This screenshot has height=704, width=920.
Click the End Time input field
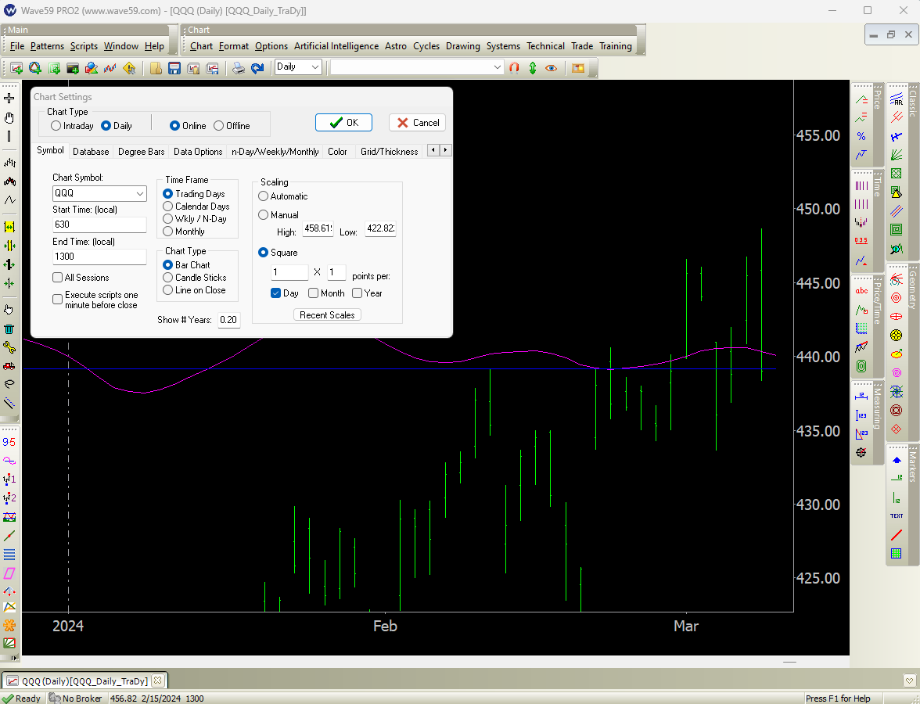[x=99, y=257]
